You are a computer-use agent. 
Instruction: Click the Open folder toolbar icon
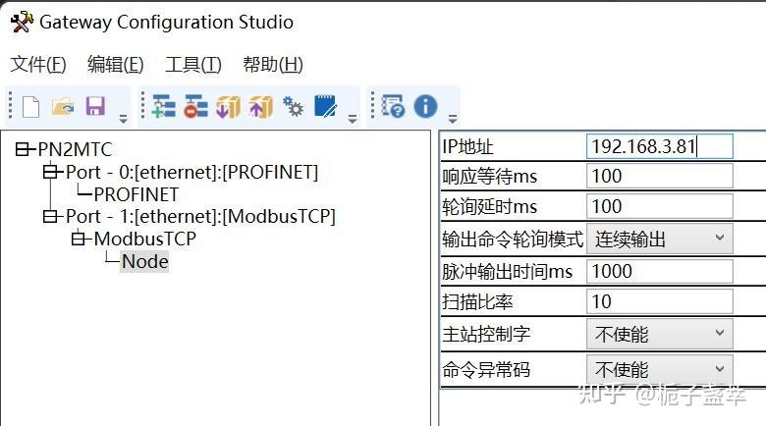coord(63,106)
